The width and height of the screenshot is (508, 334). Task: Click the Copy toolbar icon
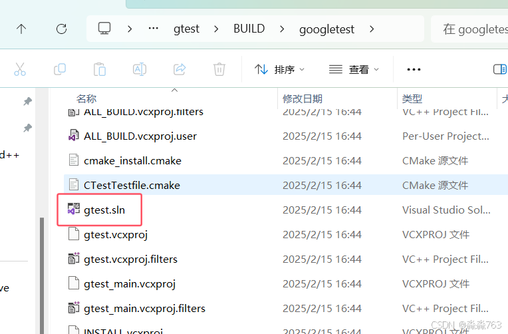[60, 69]
